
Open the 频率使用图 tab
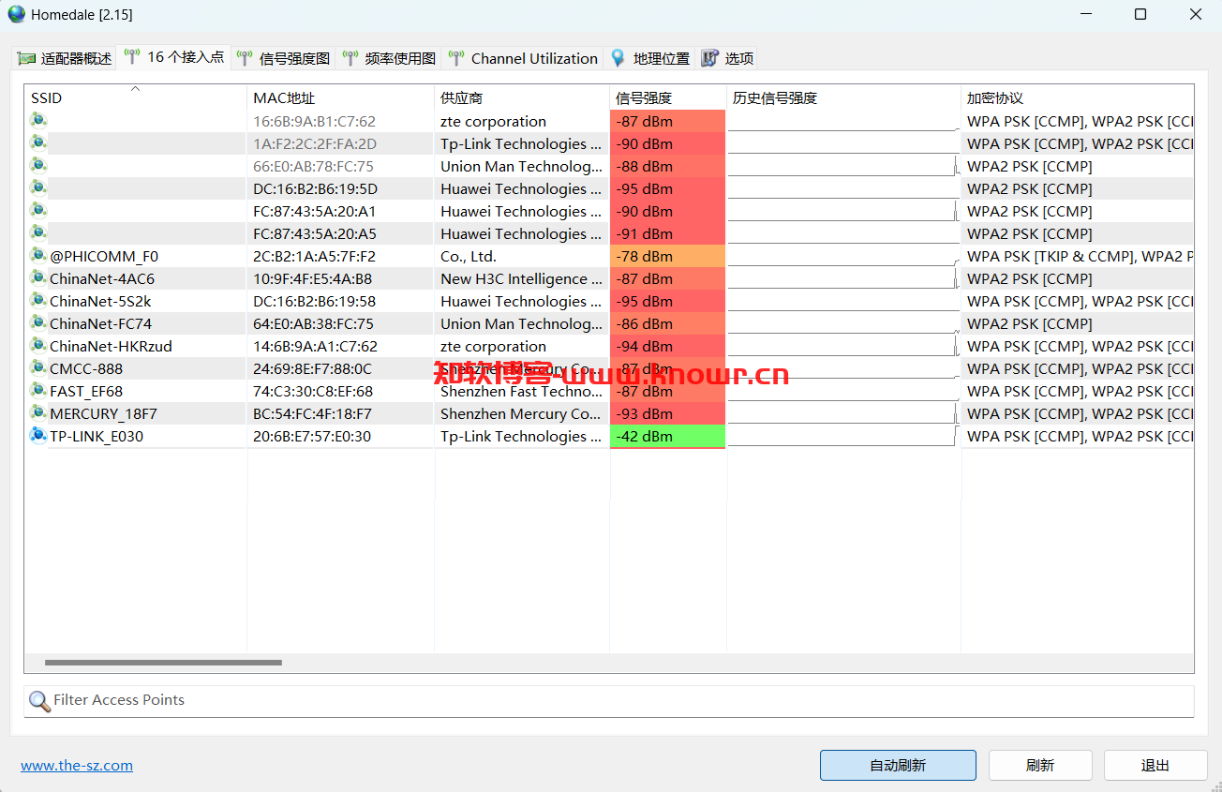point(389,58)
